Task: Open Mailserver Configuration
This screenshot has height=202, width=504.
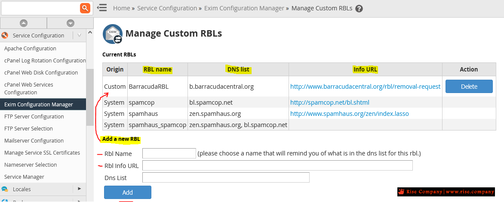Action: pyautogui.click(x=34, y=141)
